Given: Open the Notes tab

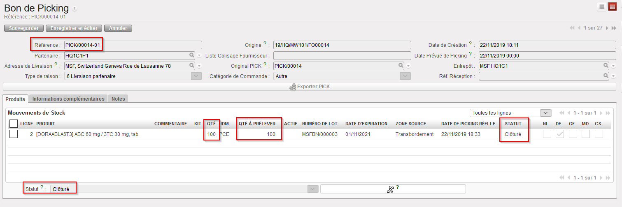Looking at the screenshot, I should click(x=118, y=99).
